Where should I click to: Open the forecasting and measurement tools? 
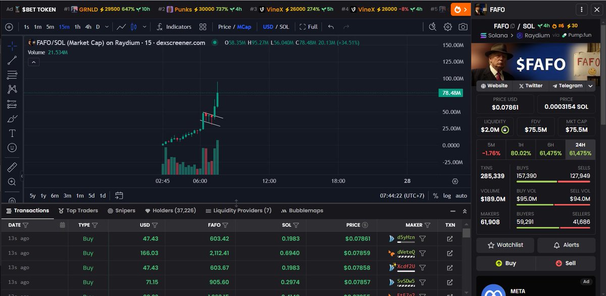[12, 105]
